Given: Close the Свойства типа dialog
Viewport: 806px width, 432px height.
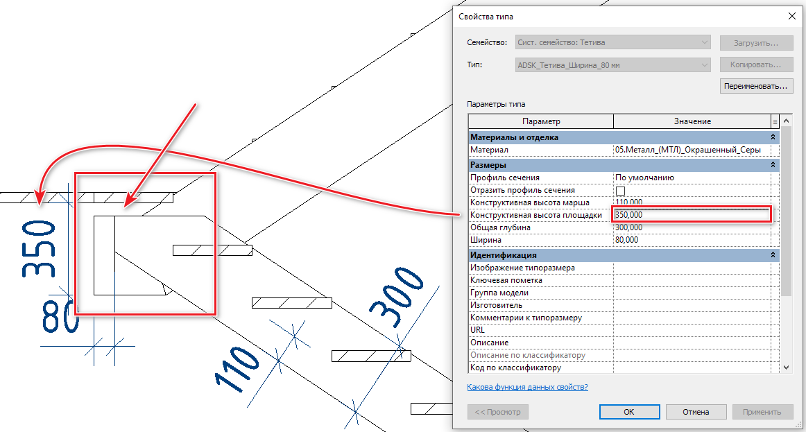Looking at the screenshot, I should pyautogui.click(x=791, y=17).
